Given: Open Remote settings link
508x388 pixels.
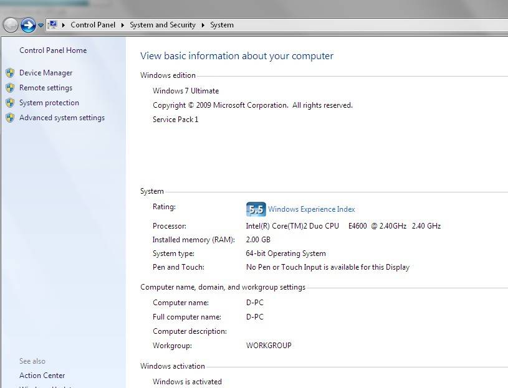Looking at the screenshot, I should tap(46, 88).
